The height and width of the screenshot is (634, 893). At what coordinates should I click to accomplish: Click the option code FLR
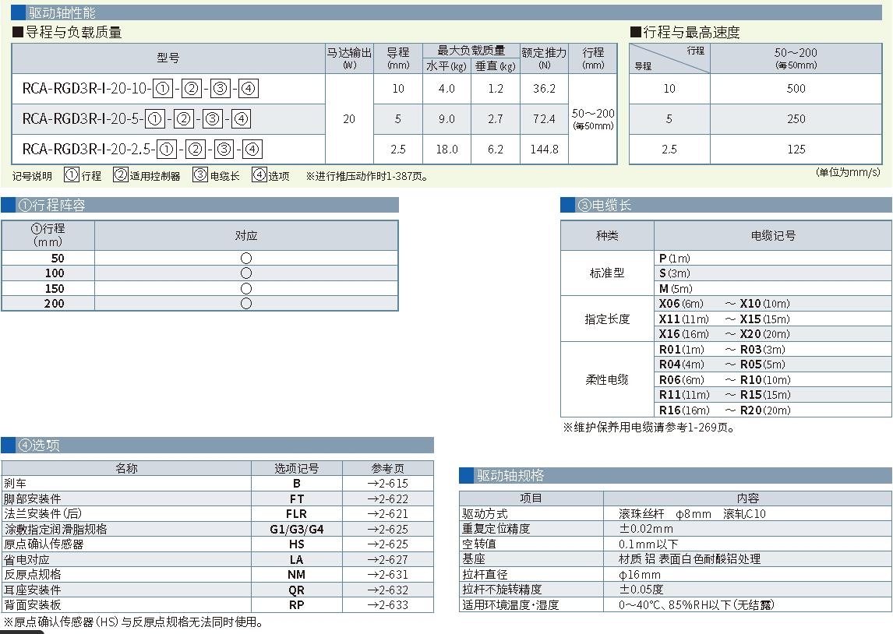coord(296,513)
